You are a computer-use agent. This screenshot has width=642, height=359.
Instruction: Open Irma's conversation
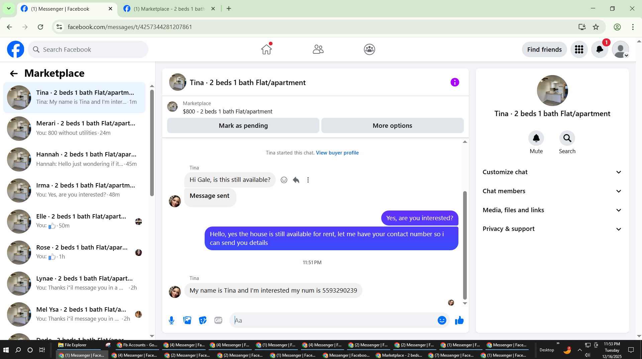75,191
